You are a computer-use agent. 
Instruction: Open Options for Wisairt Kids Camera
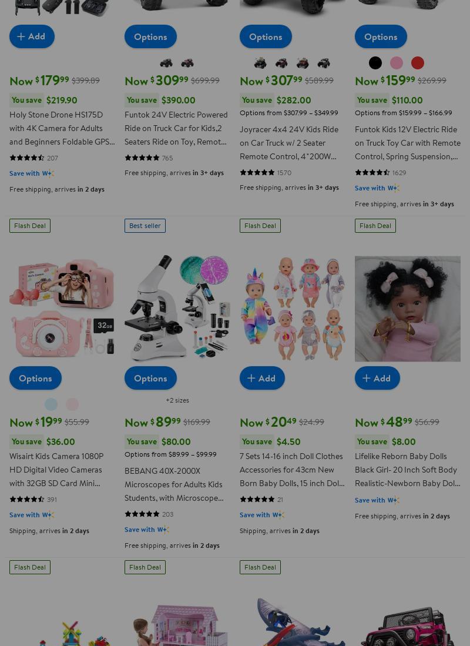pos(35,378)
